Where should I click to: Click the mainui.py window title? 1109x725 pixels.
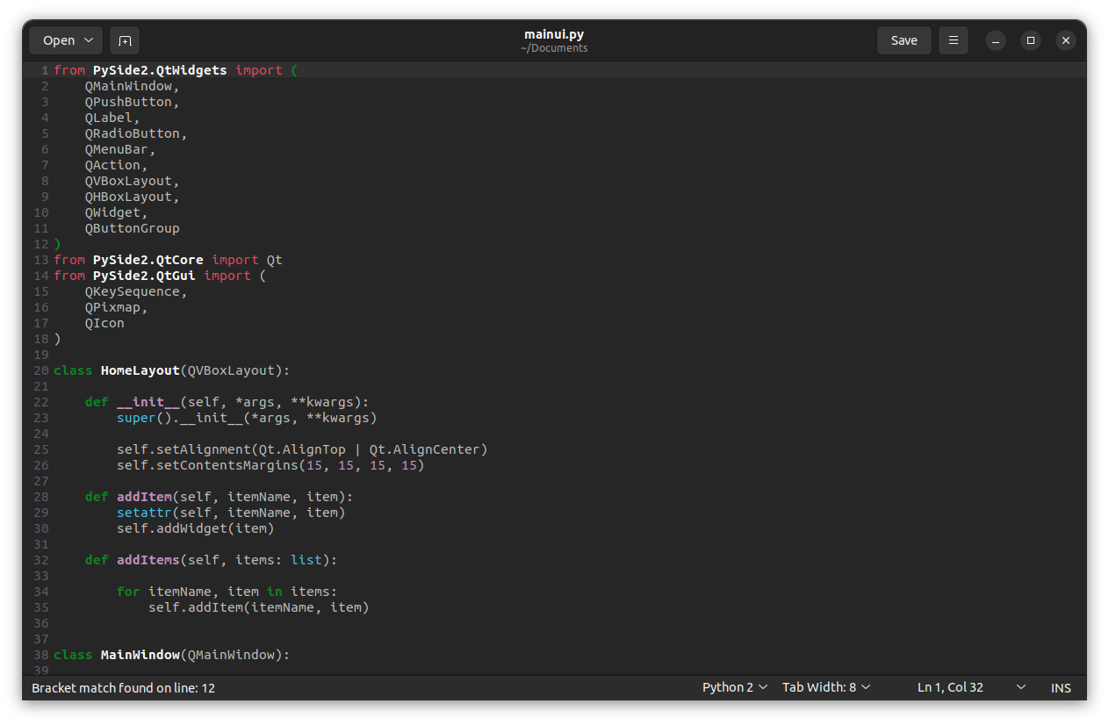554,33
